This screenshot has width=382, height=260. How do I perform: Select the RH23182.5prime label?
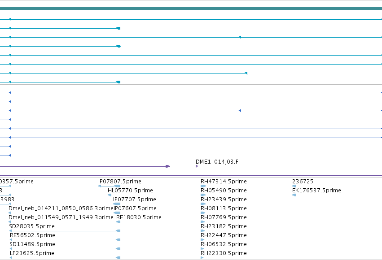click(x=224, y=226)
